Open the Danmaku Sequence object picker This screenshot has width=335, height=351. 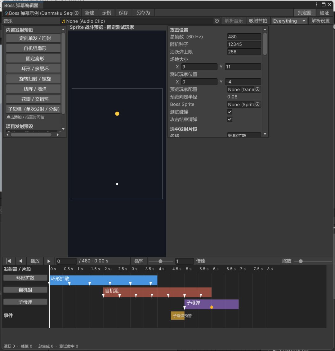pos(77,13)
